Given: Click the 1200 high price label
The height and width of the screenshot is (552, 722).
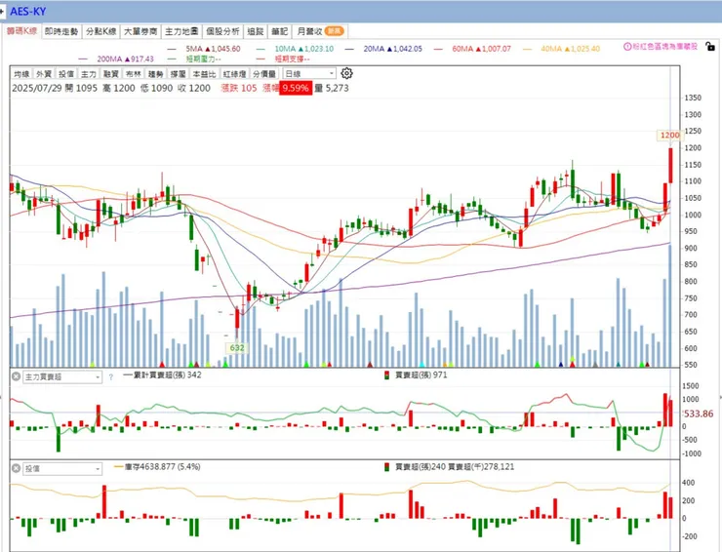Looking at the screenshot, I should coord(669,135).
